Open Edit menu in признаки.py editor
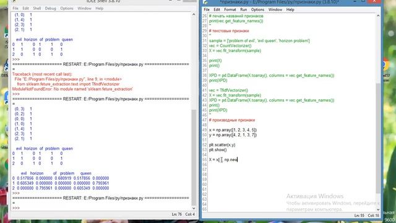Screen dimensions: 396x223 (x=217, y=10)
